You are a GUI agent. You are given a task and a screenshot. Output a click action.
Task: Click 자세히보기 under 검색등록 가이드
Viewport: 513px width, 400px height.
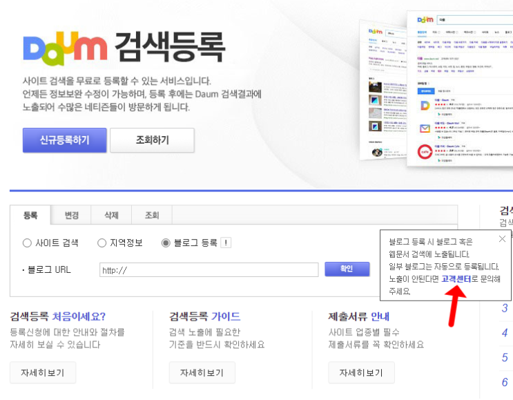[x=202, y=372]
